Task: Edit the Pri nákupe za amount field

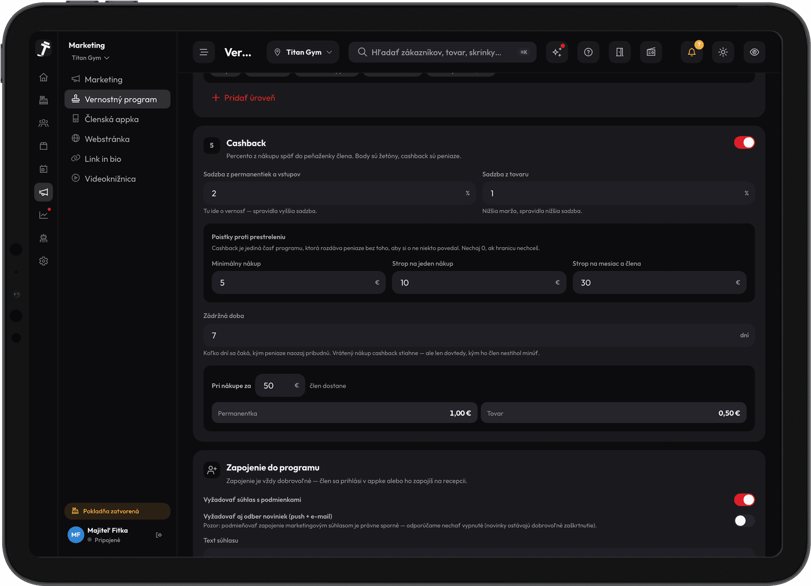Action: coord(280,386)
